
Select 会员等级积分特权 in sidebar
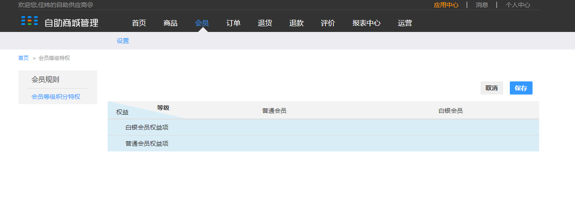[x=56, y=97]
